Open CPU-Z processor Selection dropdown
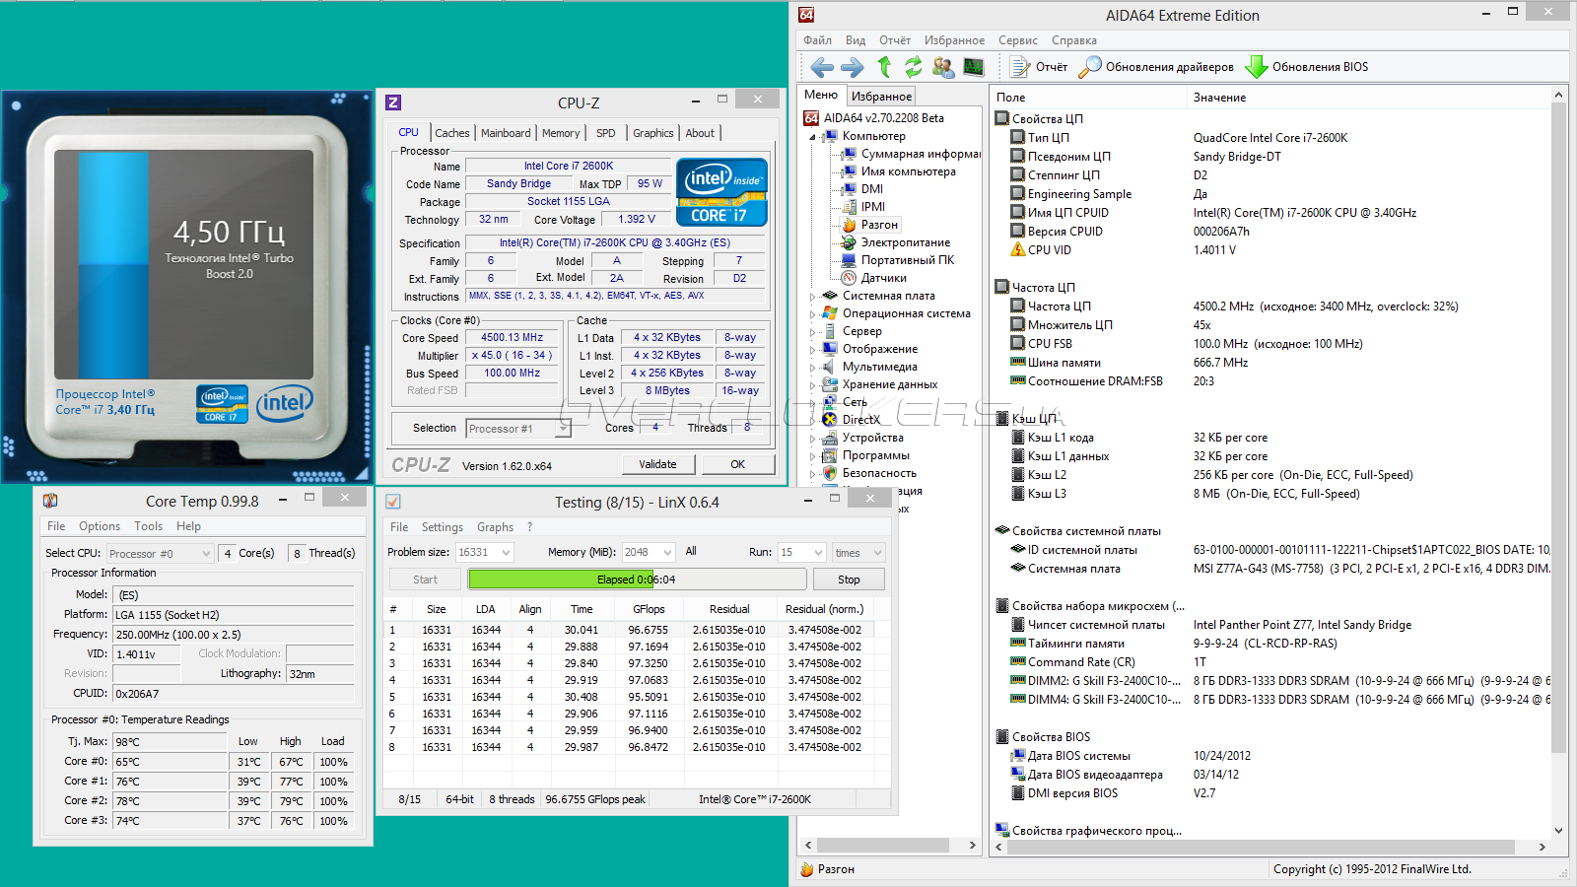 click(x=563, y=429)
